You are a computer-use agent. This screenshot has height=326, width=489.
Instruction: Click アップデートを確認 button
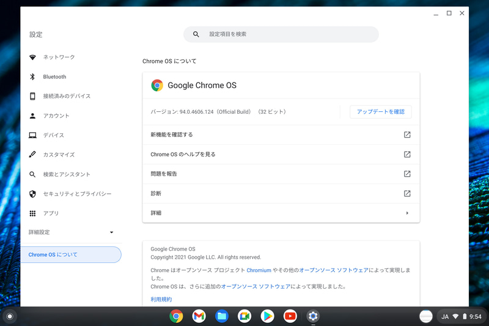click(x=380, y=112)
